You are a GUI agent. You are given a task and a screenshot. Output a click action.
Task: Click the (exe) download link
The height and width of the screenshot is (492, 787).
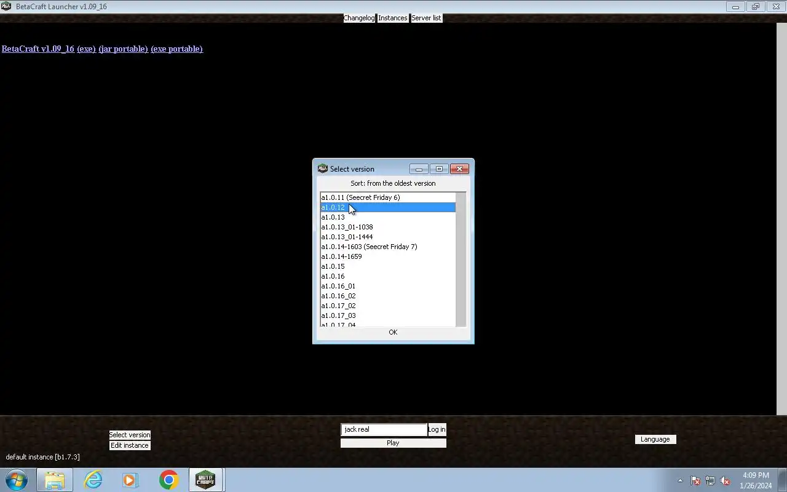(x=86, y=49)
